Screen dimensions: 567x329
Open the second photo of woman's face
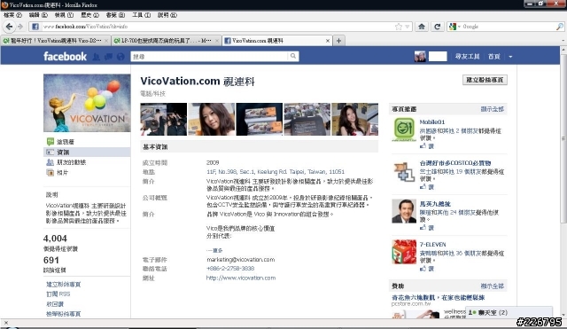[211, 119]
